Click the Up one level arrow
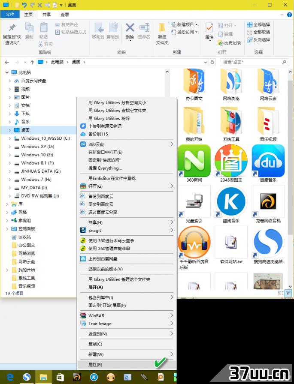This screenshot has width=294, height=384. click(32, 62)
